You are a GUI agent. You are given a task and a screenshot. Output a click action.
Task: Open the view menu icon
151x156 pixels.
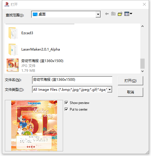tap(127, 14)
